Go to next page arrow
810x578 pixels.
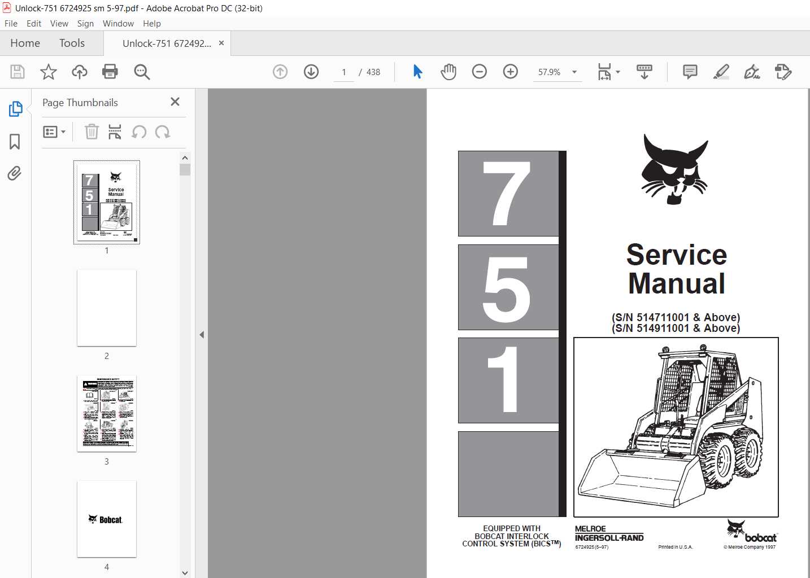[311, 72]
